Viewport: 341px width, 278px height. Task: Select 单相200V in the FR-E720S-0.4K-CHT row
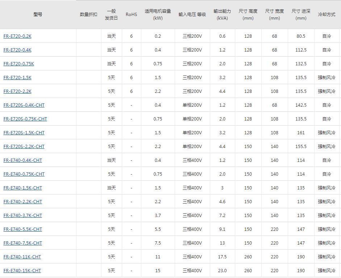pos(192,105)
